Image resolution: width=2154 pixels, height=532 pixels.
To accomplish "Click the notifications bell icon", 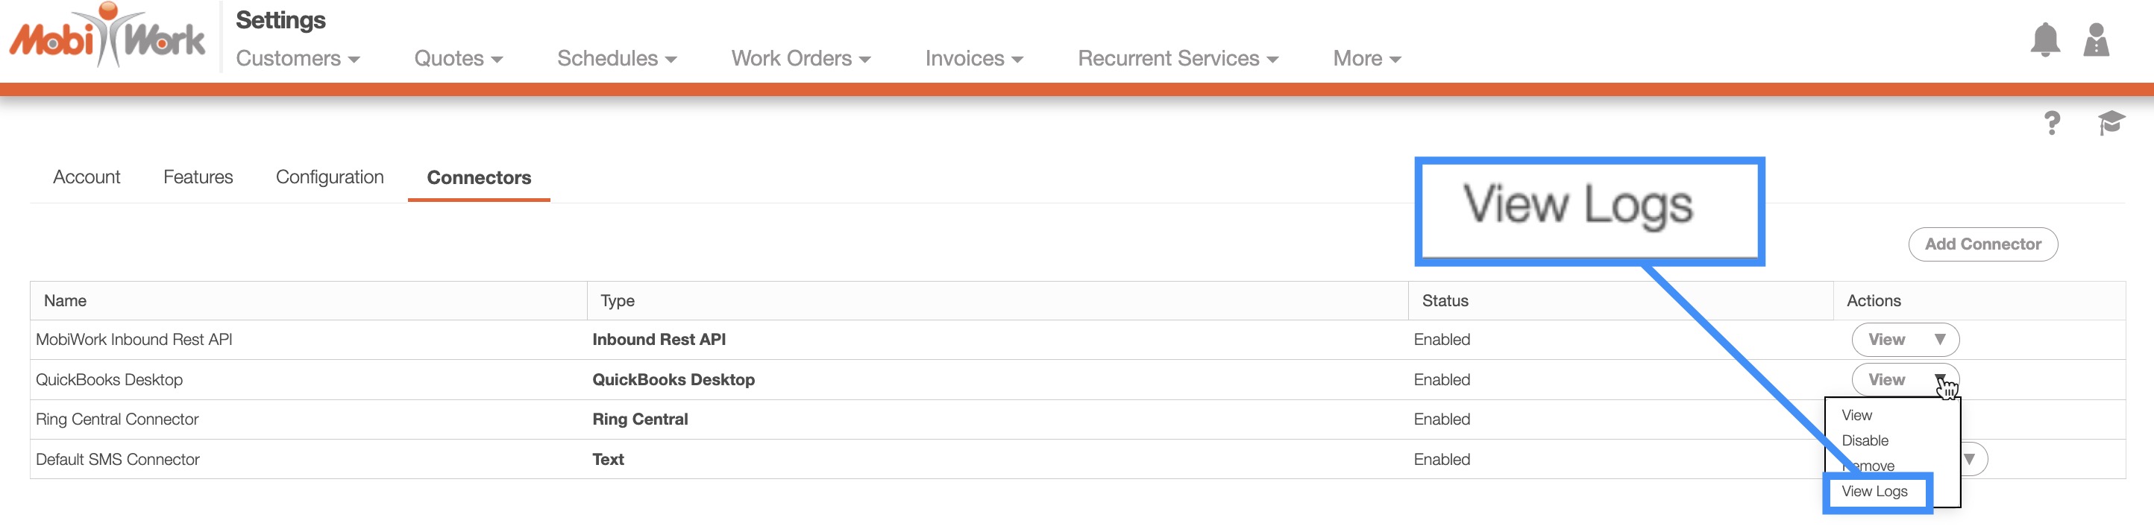I will click(2044, 40).
